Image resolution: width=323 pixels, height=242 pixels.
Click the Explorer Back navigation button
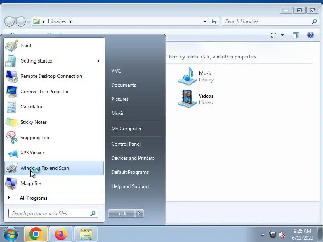tap(9, 21)
